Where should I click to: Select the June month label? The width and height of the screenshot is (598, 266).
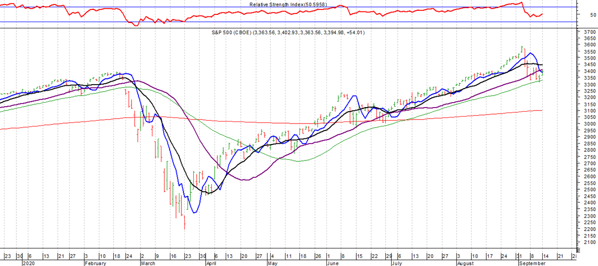(333, 263)
